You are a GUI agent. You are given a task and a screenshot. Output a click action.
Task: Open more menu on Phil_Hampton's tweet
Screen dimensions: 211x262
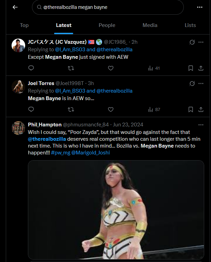(x=201, y=125)
